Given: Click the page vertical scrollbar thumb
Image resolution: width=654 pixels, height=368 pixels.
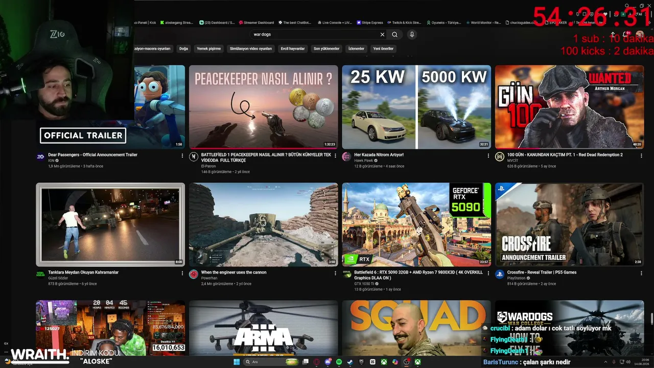Looking at the screenshot, I should click(651, 318).
